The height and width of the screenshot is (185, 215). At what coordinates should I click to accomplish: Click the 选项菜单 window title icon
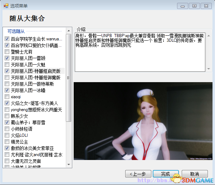6,6
